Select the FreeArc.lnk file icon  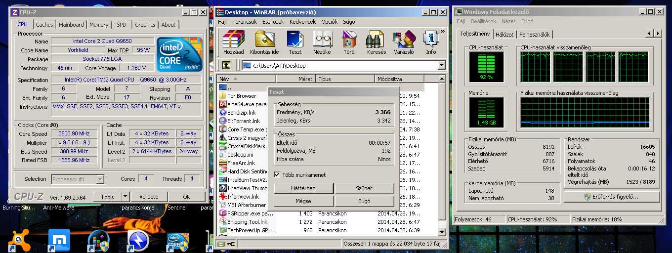pos(223,163)
